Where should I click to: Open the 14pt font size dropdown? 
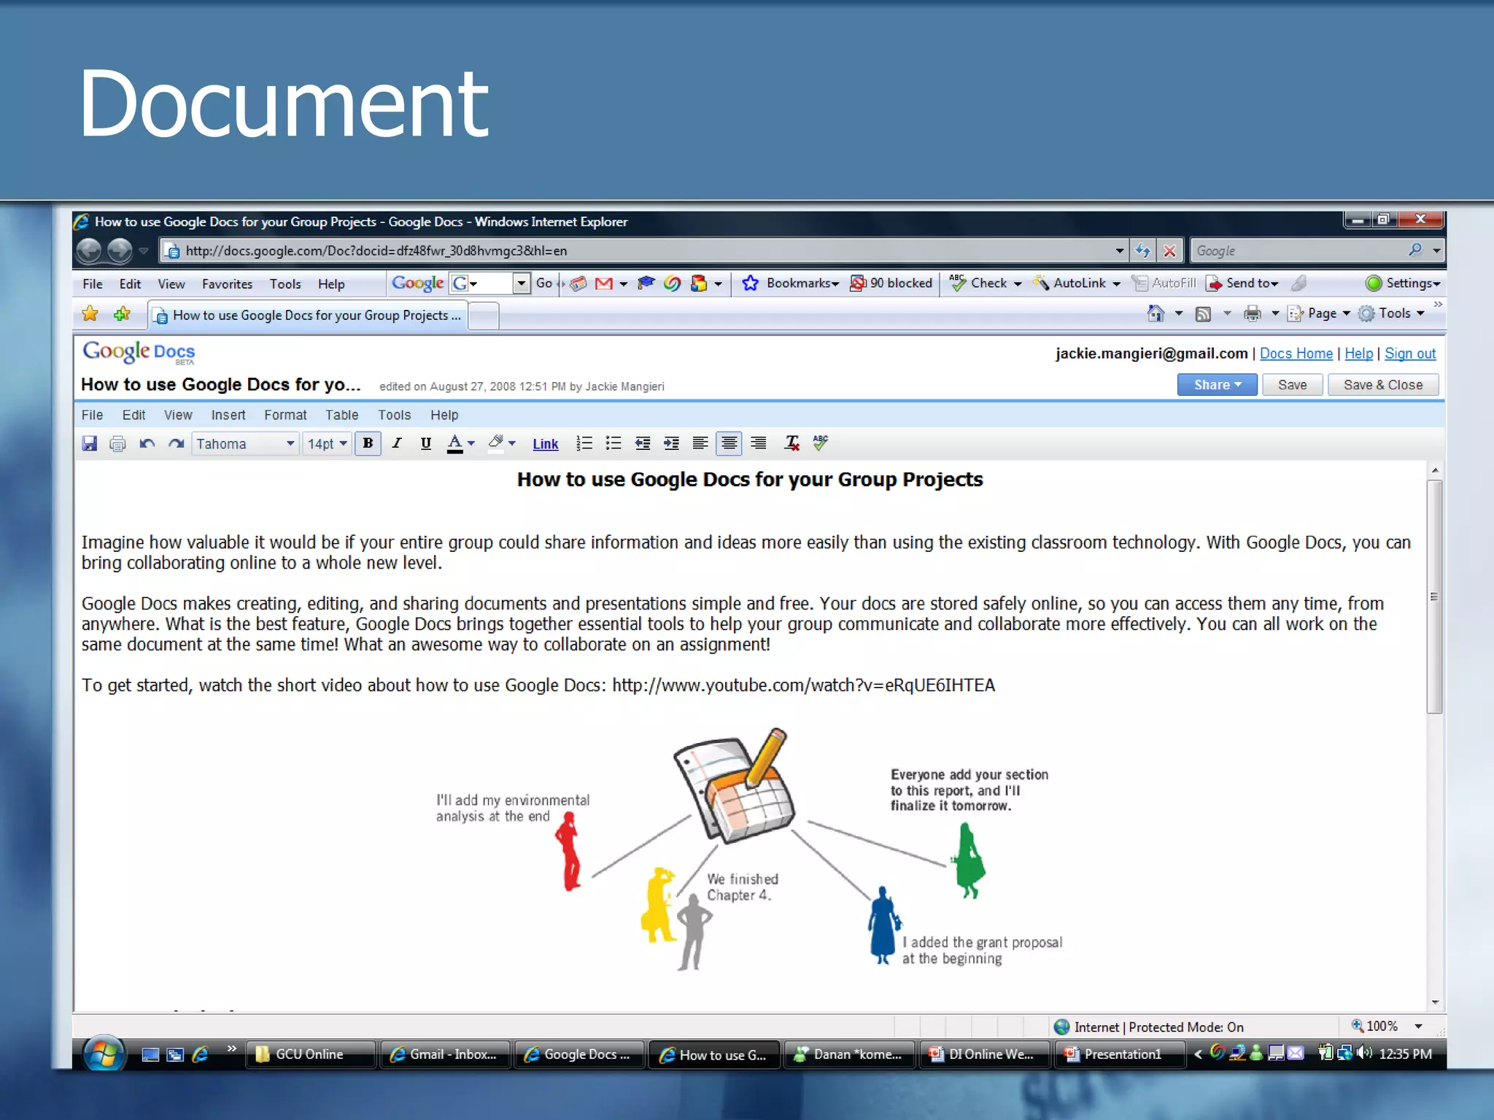point(327,443)
